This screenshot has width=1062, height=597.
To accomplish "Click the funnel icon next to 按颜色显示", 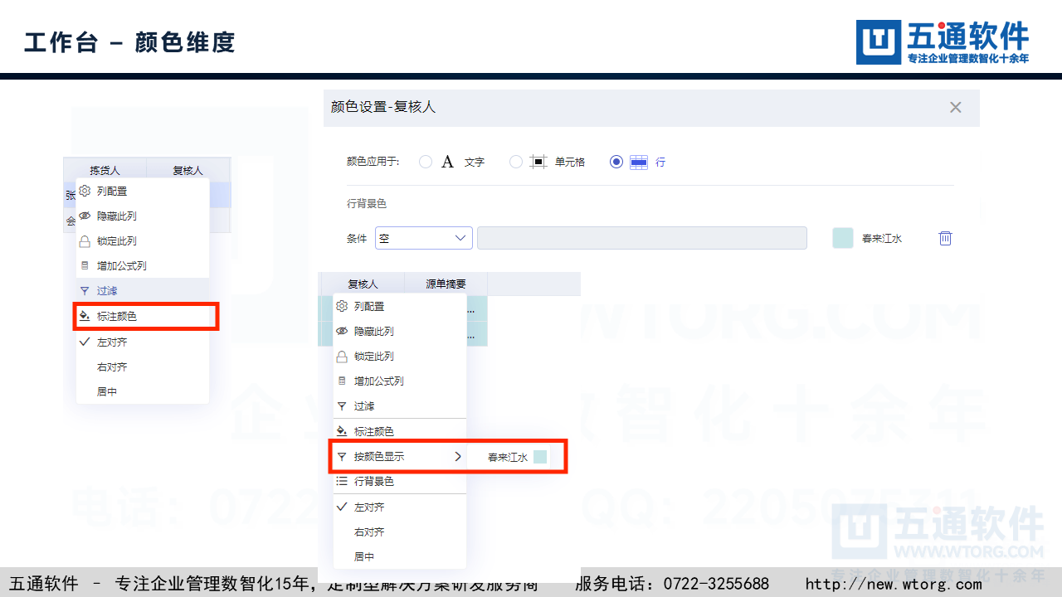I will pyautogui.click(x=342, y=456).
